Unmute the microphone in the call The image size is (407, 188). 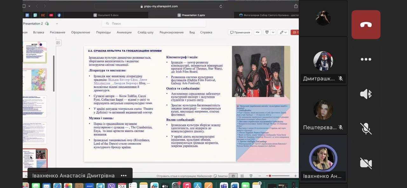tap(366, 129)
